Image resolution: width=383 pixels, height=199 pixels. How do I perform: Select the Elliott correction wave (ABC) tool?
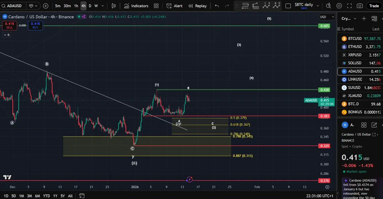277,6
